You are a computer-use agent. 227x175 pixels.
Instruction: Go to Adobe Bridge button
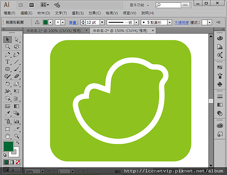pyautogui.click(x=21, y=5)
